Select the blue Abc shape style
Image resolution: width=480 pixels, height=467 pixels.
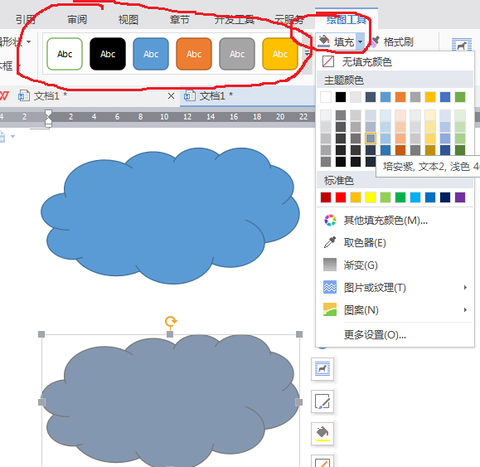click(151, 54)
